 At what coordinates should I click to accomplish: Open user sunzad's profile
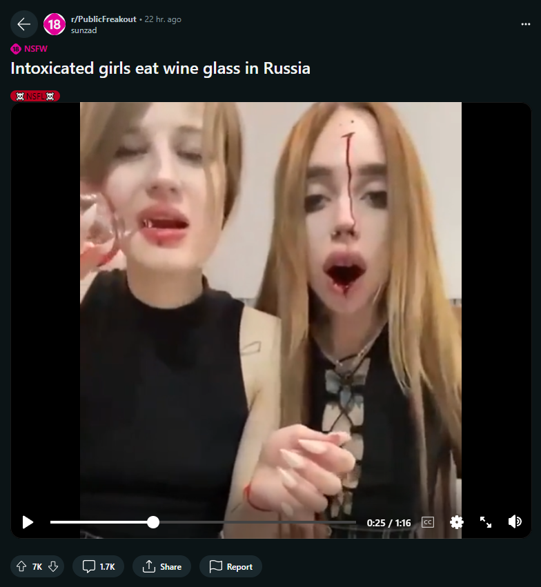click(x=84, y=30)
